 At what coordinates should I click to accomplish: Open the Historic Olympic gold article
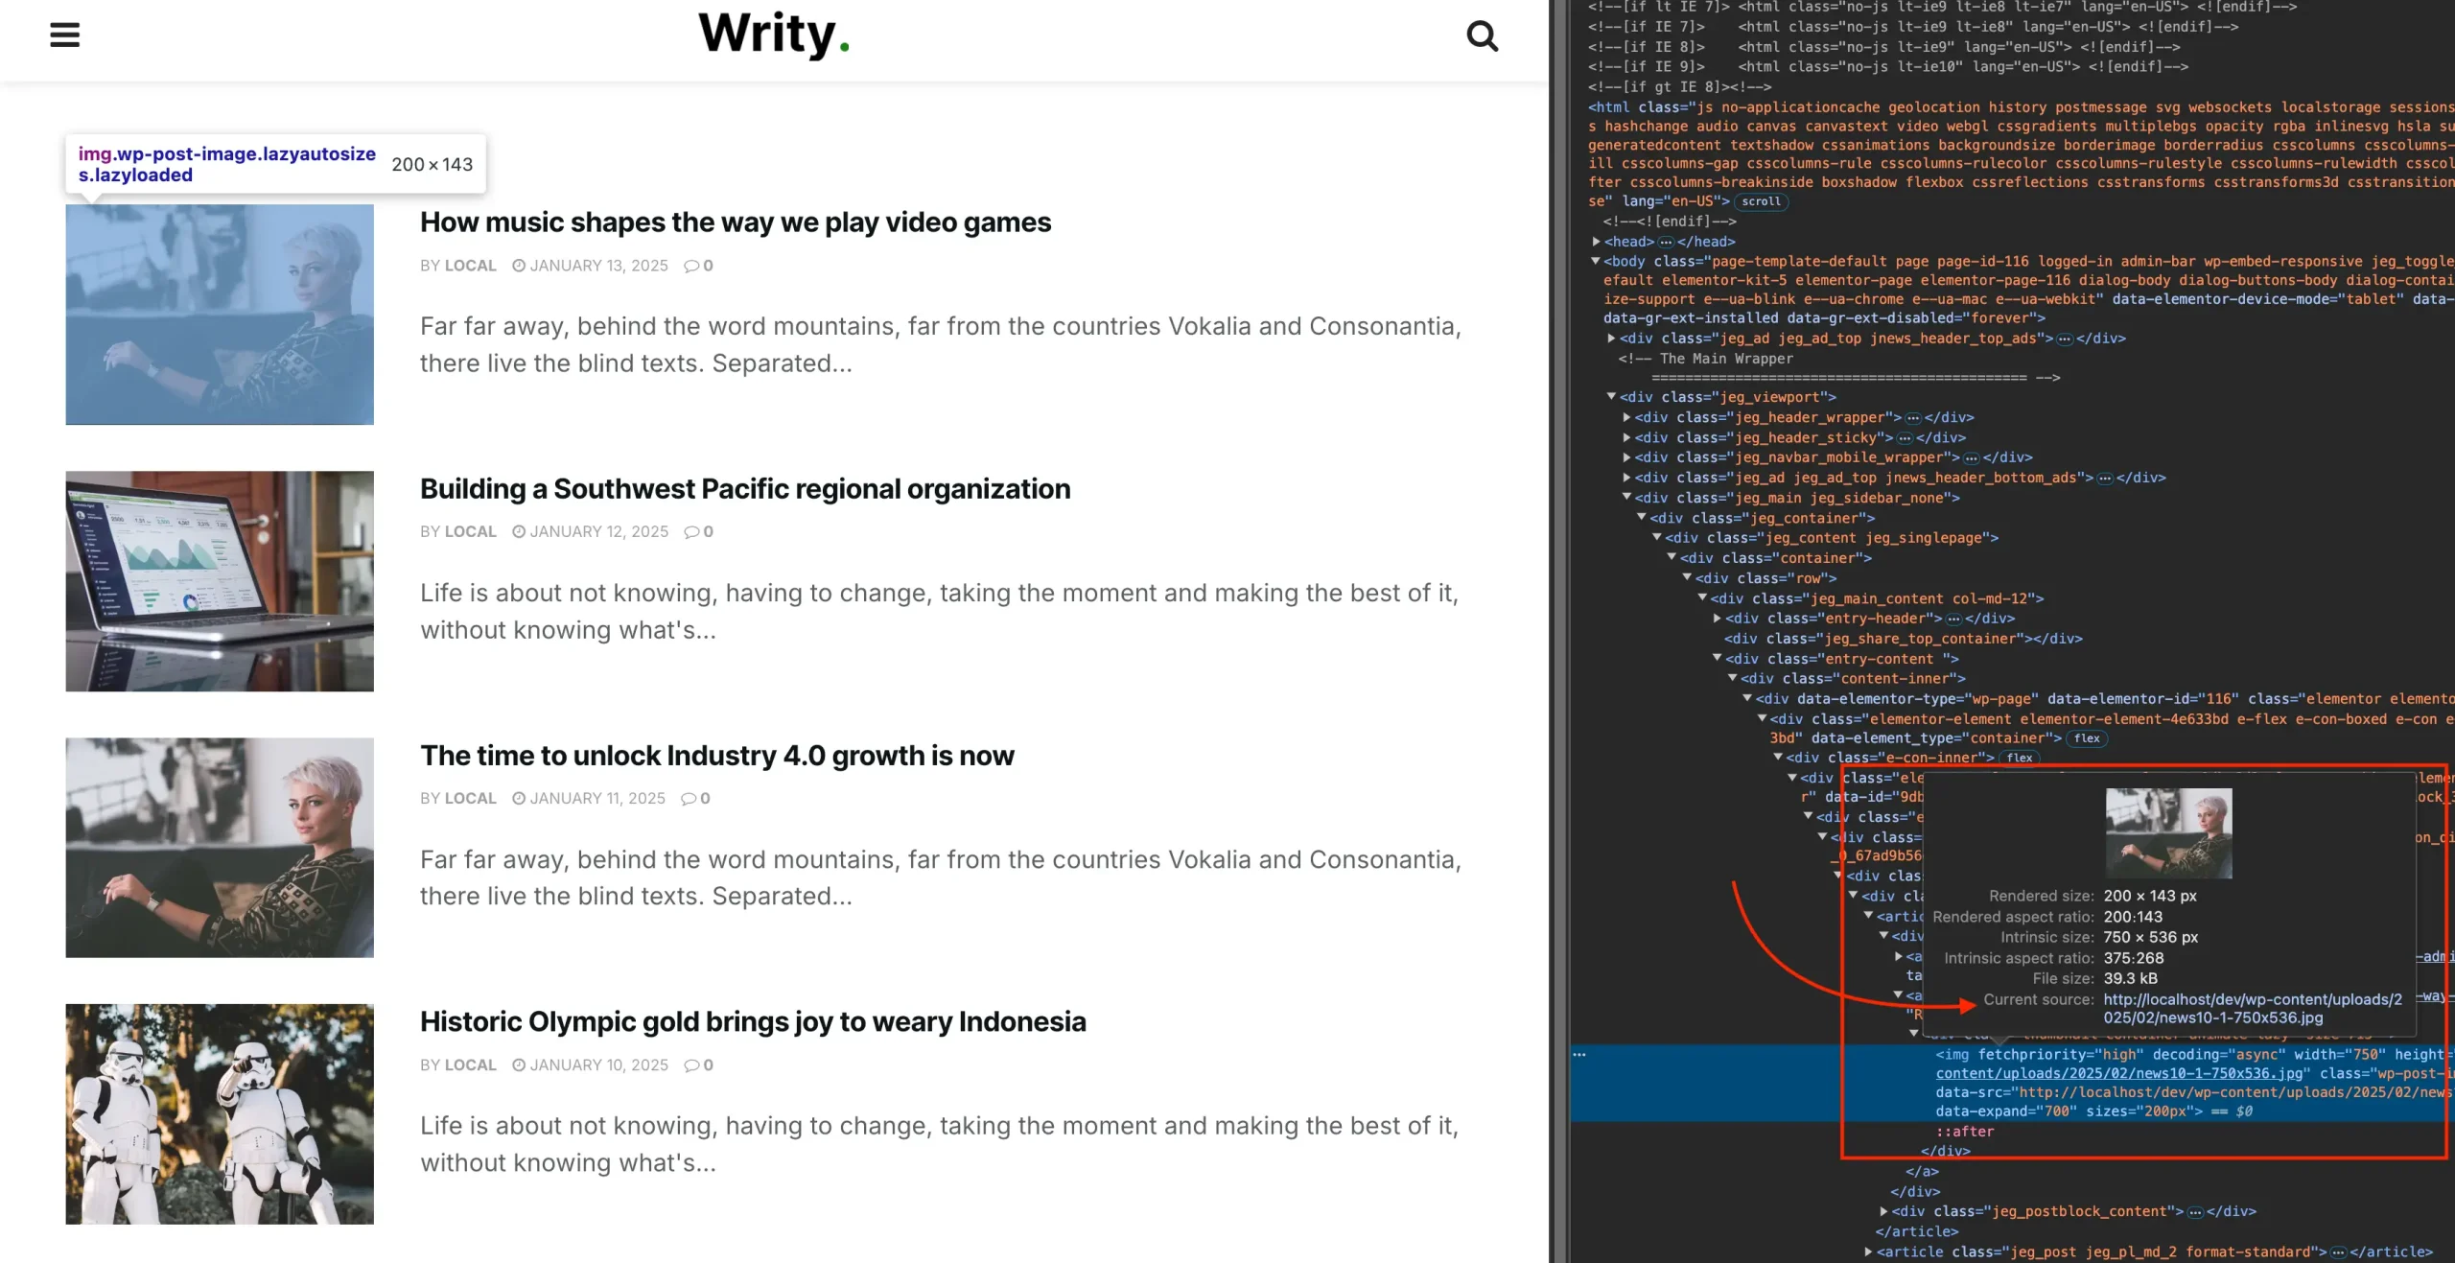point(752,1022)
